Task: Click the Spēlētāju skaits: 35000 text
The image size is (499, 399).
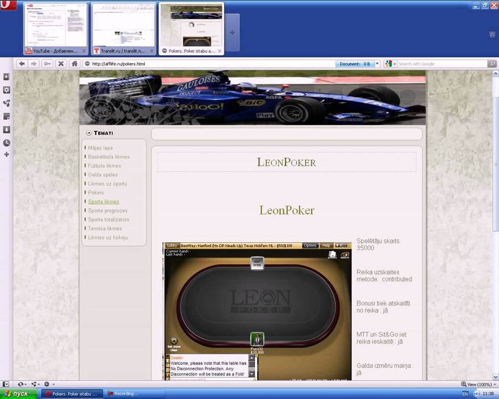Action: tap(378, 244)
